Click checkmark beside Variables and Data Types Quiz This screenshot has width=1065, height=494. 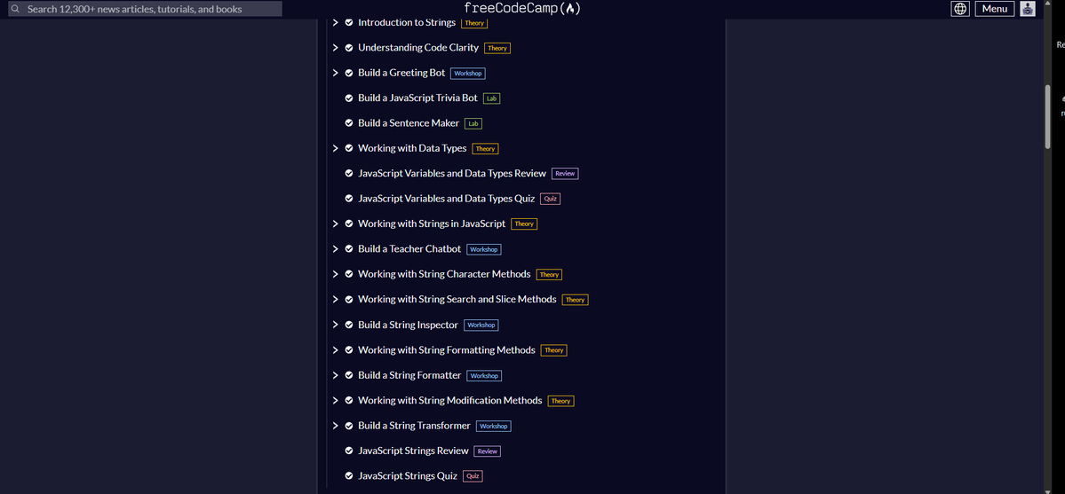click(349, 198)
